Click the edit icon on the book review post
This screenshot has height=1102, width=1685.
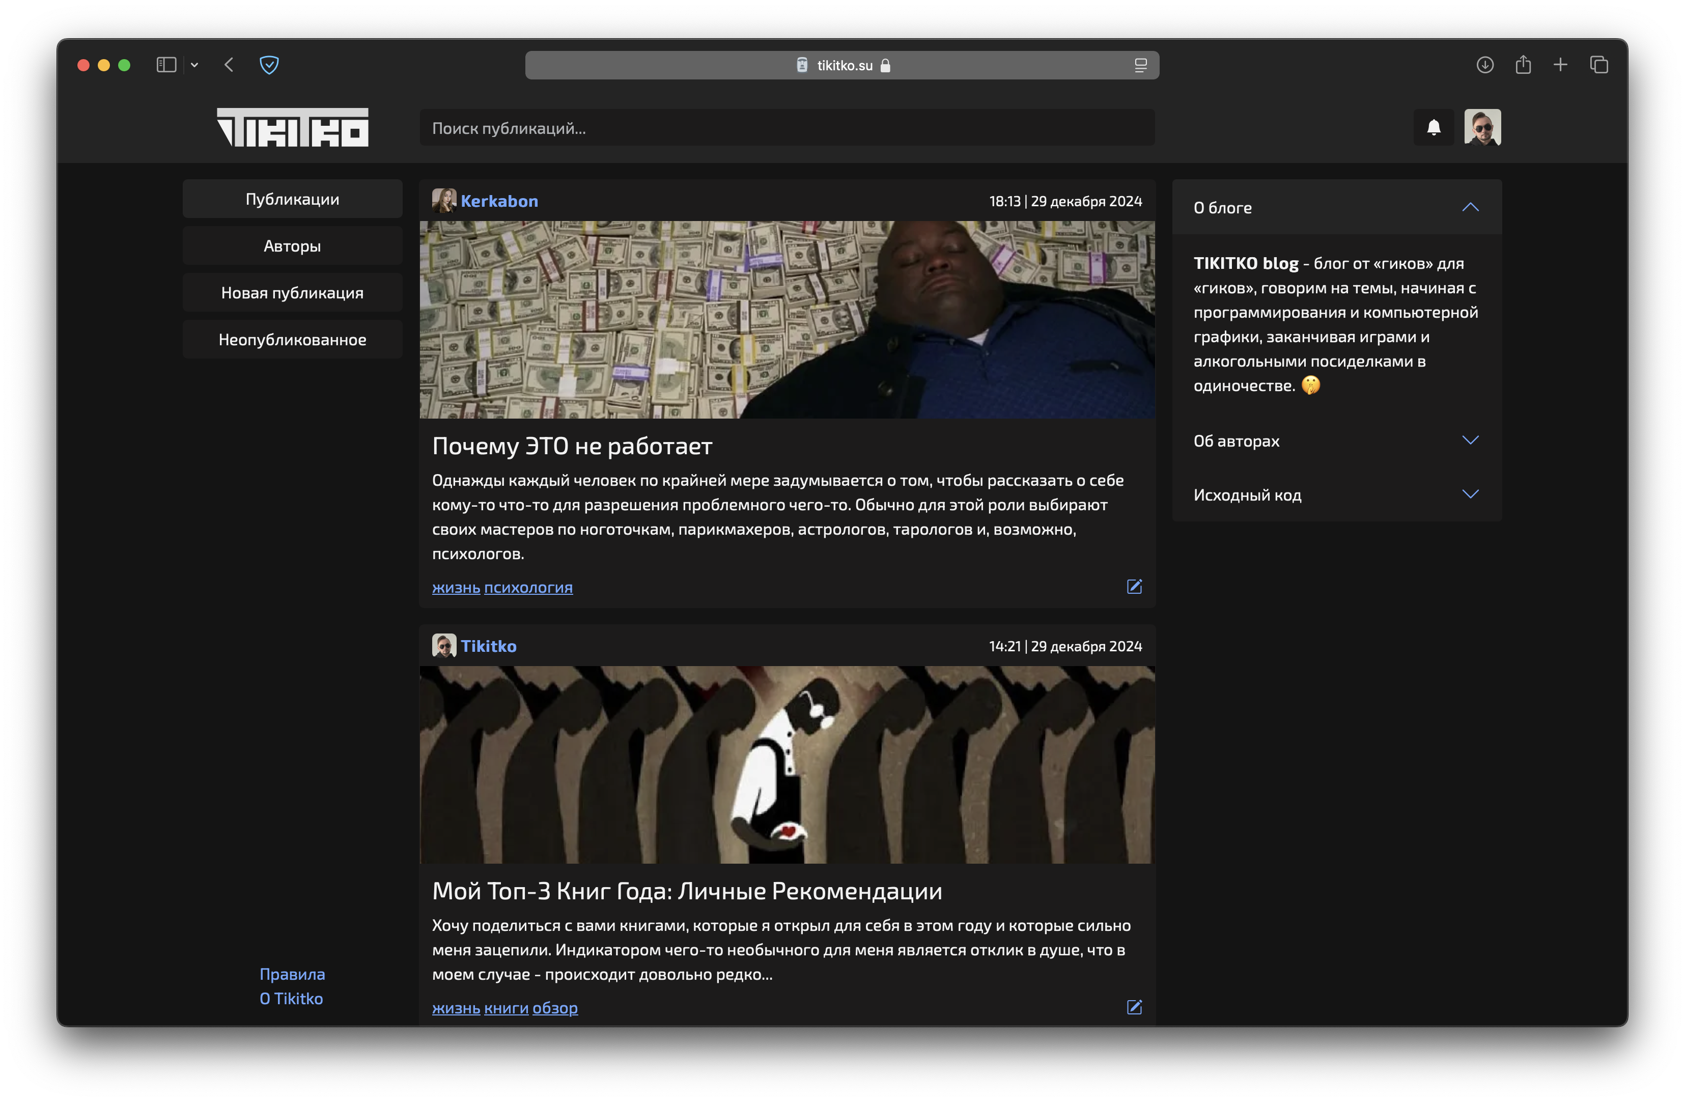[x=1134, y=1007]
